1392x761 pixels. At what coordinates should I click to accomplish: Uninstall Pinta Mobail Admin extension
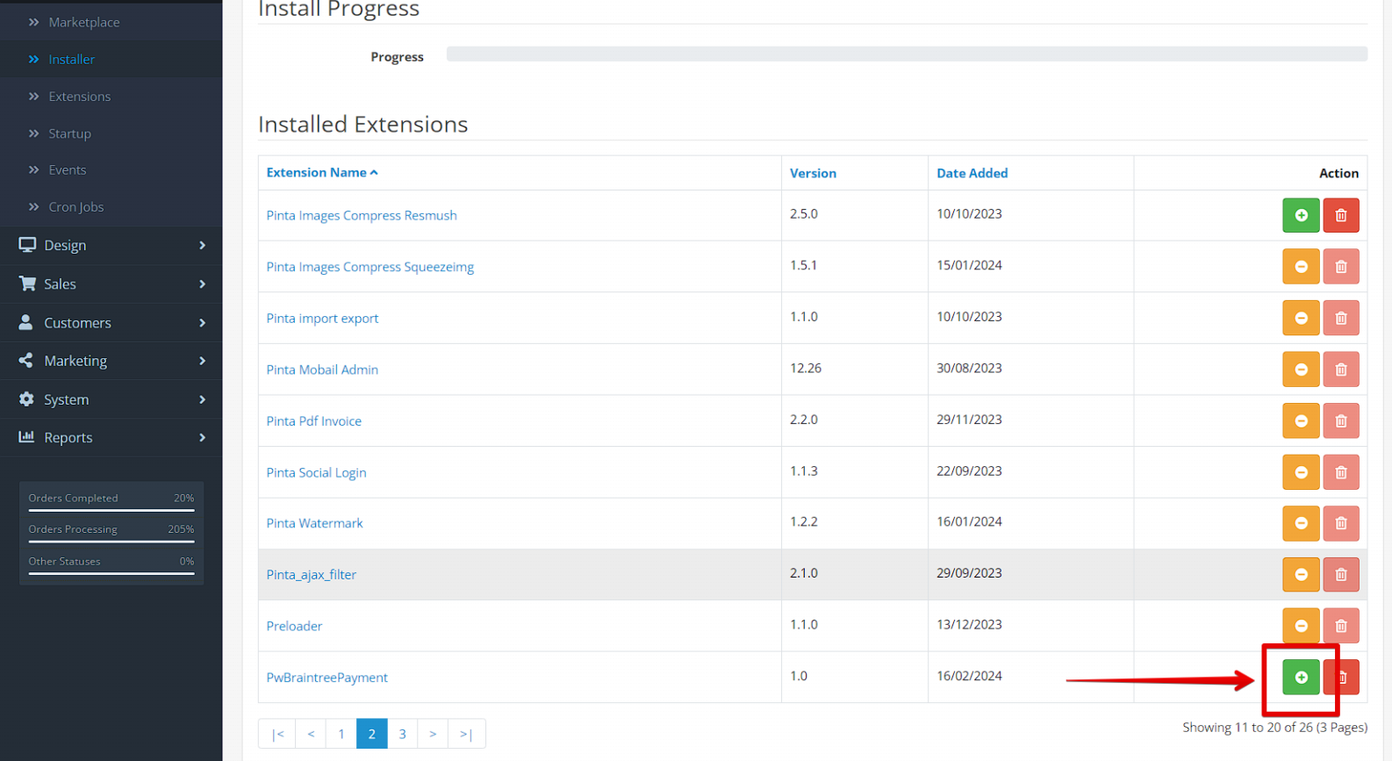[1301, 370]
